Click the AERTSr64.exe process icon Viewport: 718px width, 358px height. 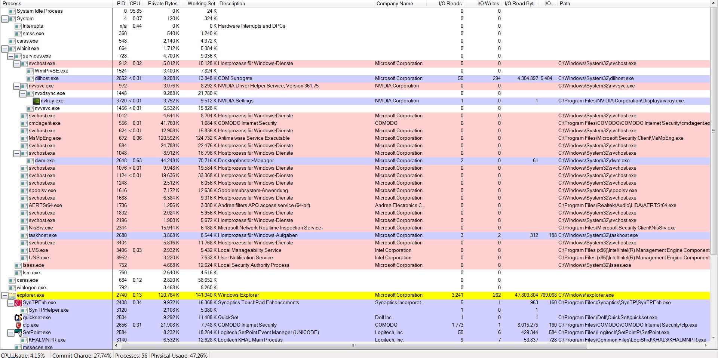coord(24,206)
